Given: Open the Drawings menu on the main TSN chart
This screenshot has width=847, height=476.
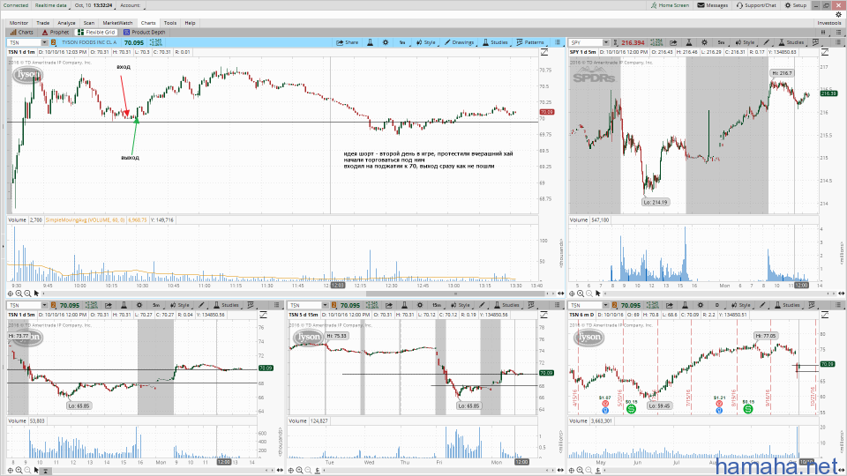Looking at the screenshot, I should tap(459, 42).
